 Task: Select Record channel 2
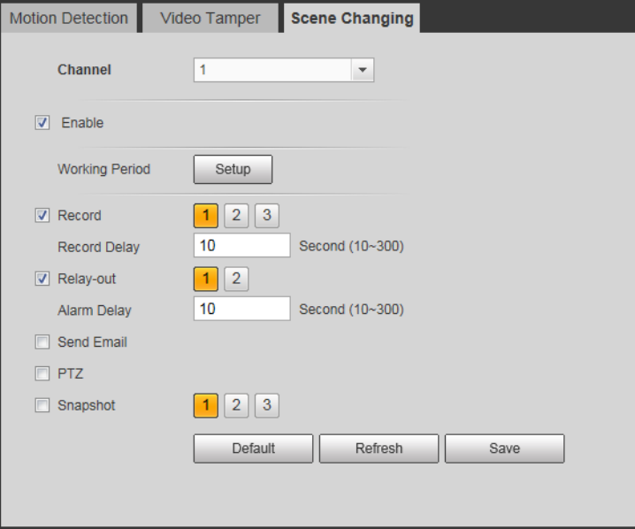(236, 216)
